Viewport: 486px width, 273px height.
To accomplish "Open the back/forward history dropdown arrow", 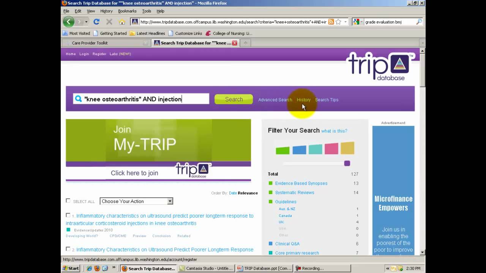I will click(86, 22).
